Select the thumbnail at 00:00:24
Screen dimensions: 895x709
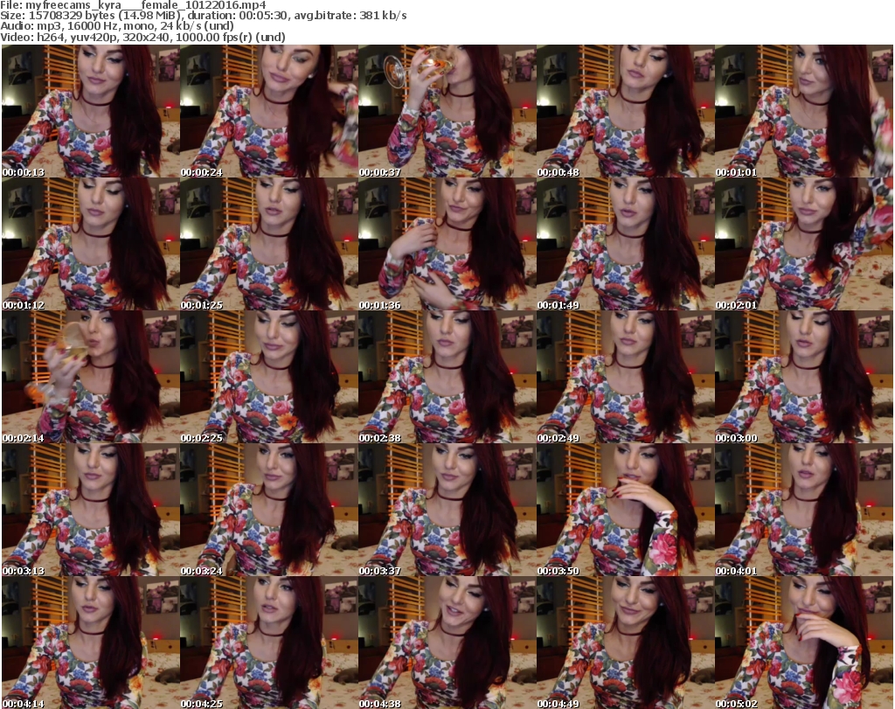(269, 111)
